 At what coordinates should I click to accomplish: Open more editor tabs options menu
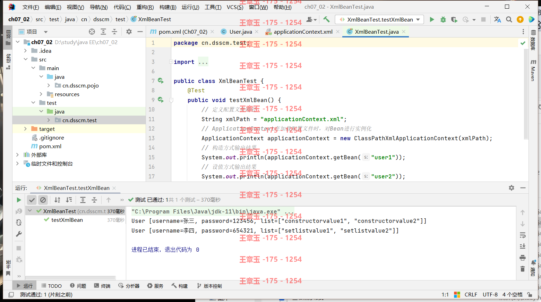523,32
